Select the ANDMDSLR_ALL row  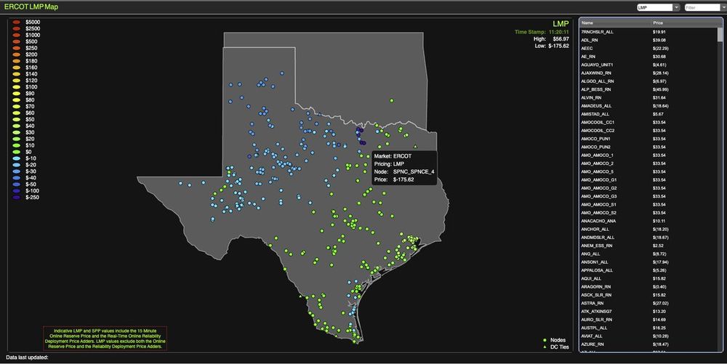(648, 238)
